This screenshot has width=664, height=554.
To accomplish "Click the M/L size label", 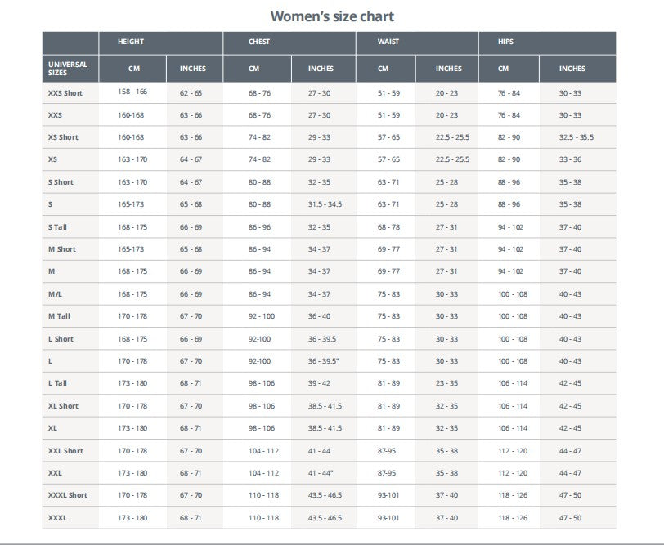I will pyautogui.click(x=56, y=293).
